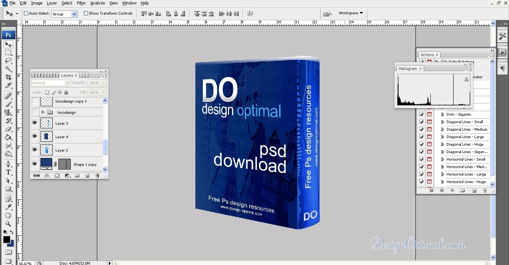Close the Actions tab
This screenshot has width=509, height=265.
pyautogui.click(x=437, y=55)
